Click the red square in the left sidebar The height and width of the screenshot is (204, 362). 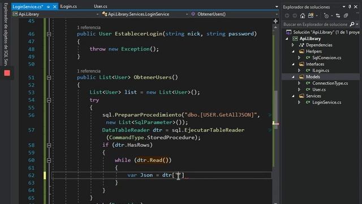pos(7,73)
